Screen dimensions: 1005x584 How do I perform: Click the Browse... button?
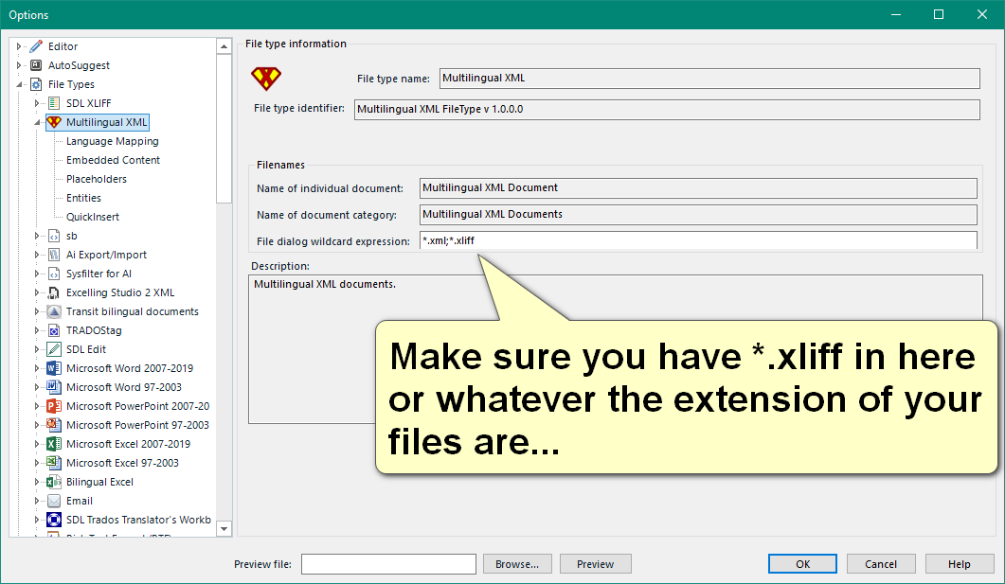coord(517,563)
